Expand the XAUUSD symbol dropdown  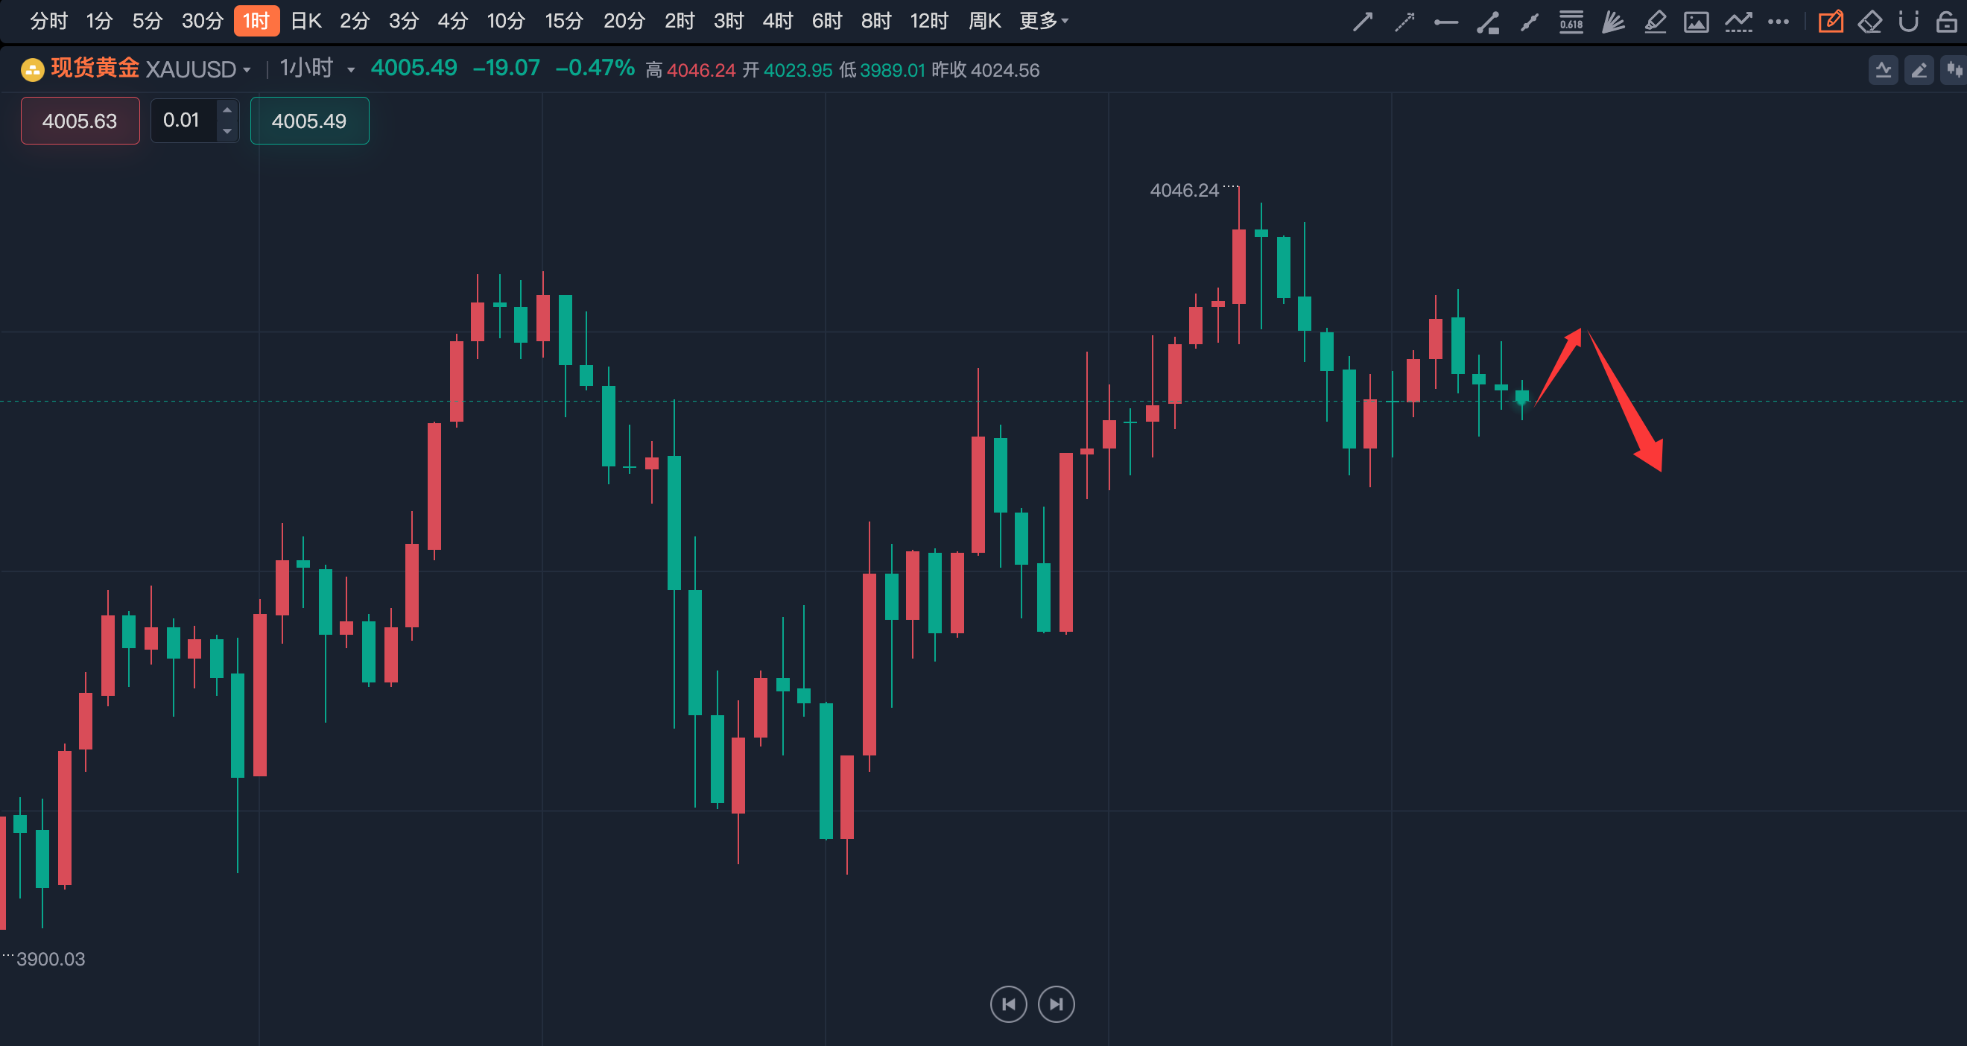click(247, 70)
